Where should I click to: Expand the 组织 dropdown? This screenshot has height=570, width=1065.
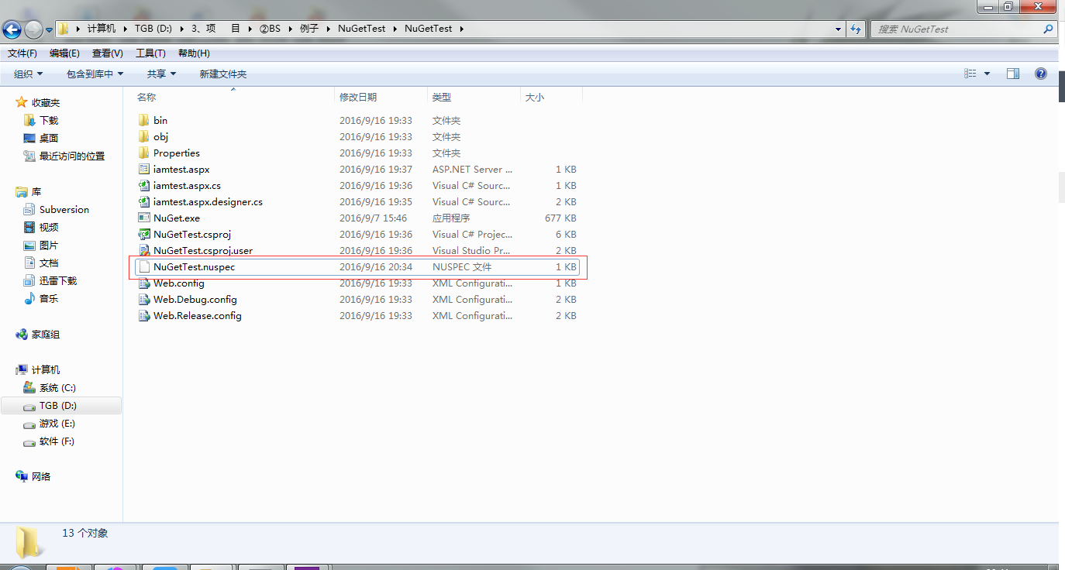[29, 74]
